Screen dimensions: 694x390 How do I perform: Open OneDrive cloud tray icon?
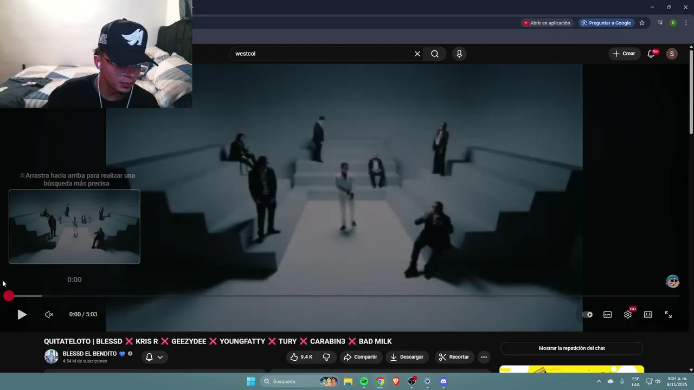[611, 381]
